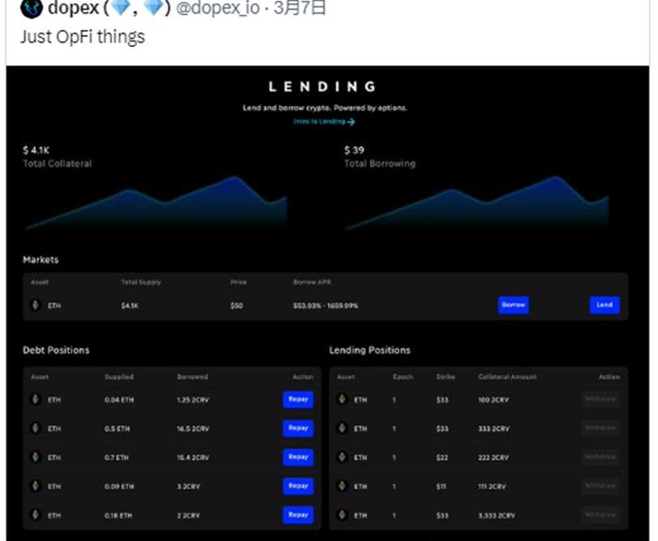Click the "$ 4.1K" Total Collateral value
658x541 pixels.
[36, 150]
